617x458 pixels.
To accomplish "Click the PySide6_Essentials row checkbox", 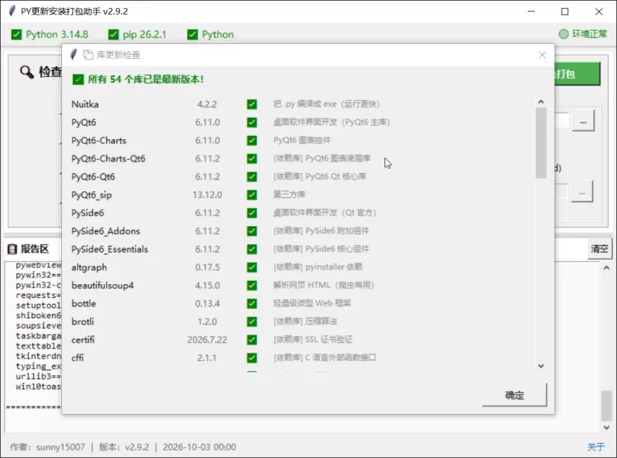I will coord(252,249).
